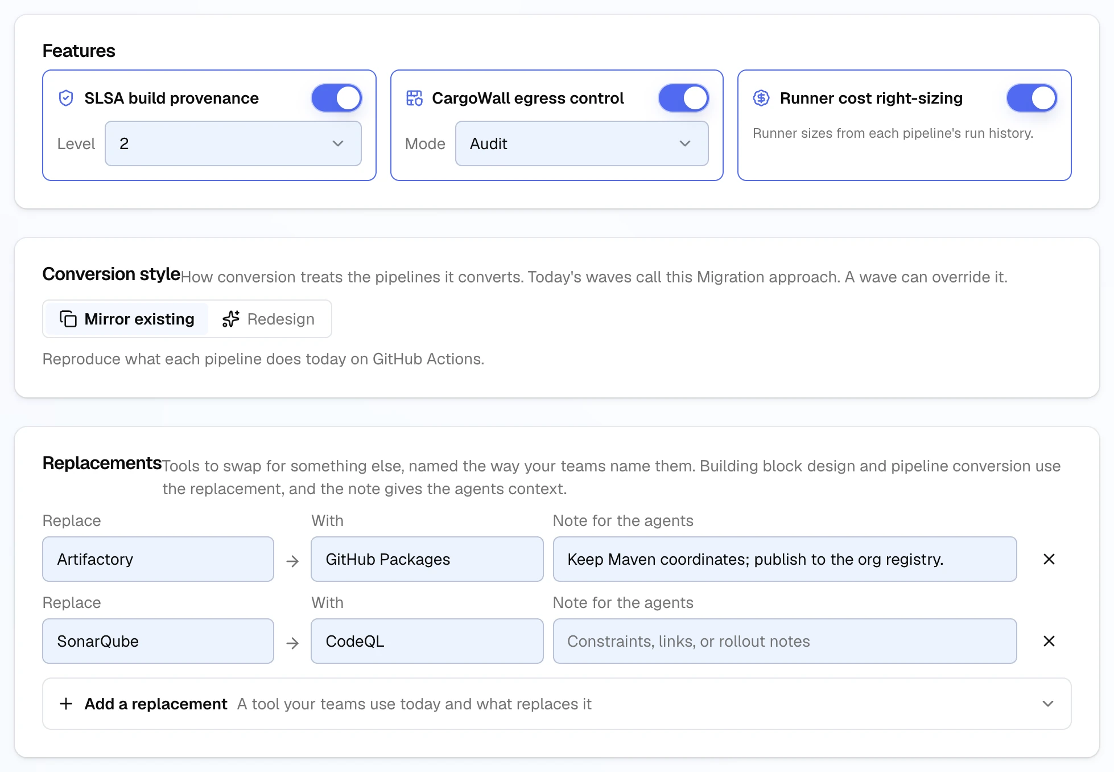1114x772 pixels.
Task: Edit the Keep Maven coordinates note field
Action: tap(785, 559)
